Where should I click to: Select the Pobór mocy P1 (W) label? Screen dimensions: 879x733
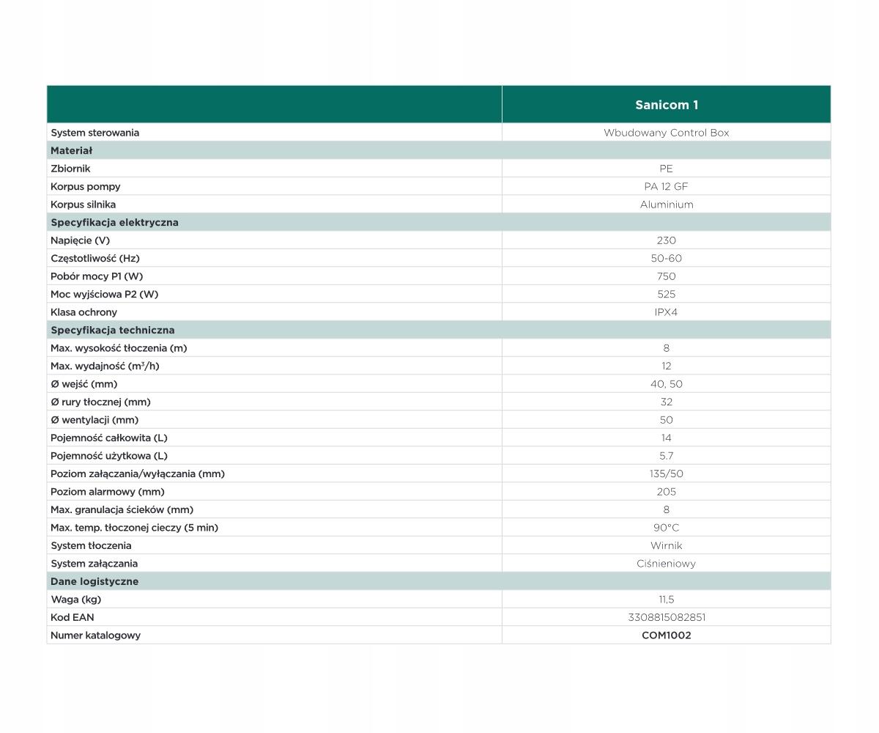pyautogui.click(x=97, y=276)
